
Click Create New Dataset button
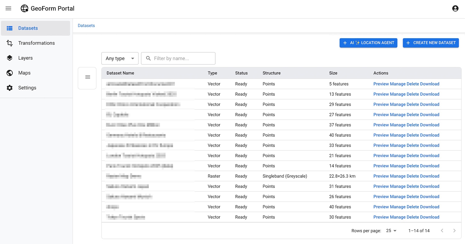[431, 43]
